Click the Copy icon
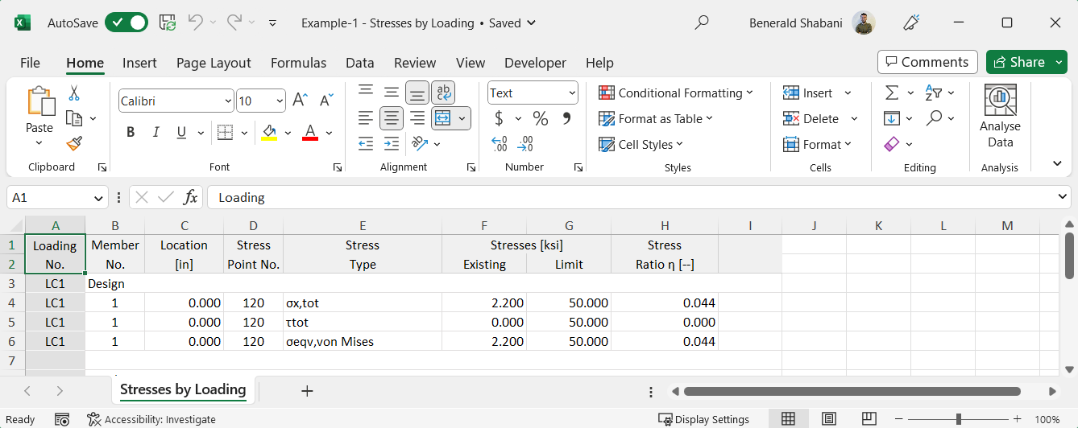The height and width of the screenshot is (428, 1078). tap(74, 118)
